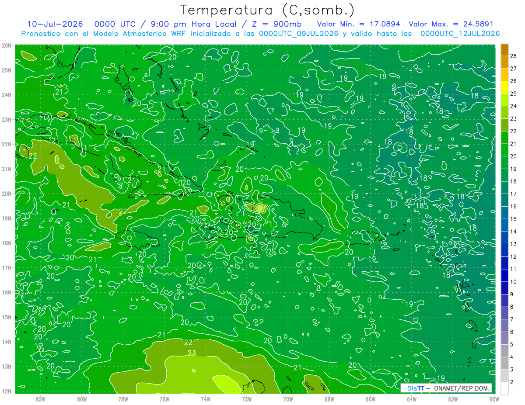Click the "60W" longitude axis label

coord(494,399)
